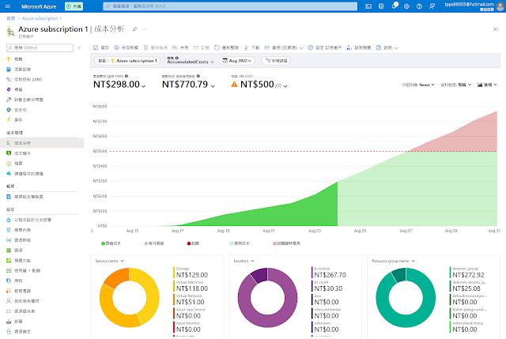Open the granularity dropdown
Screen dimensions: 506x339
456,85
